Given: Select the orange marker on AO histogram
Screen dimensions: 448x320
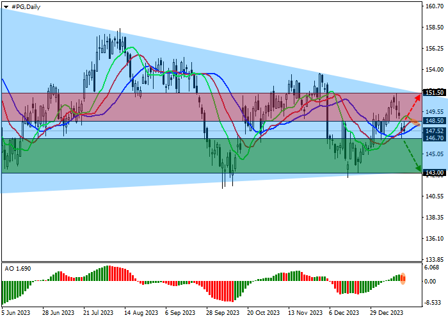Looking at the screenshot, I should [403, 280].
